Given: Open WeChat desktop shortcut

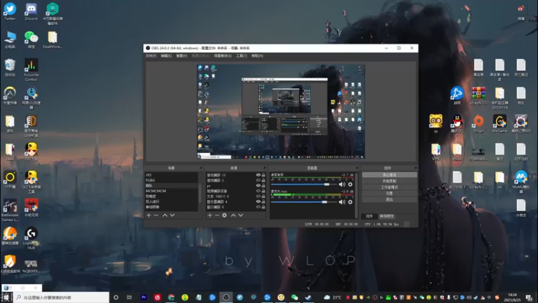Looking at the screenshot, I should [x=31, y=40].
